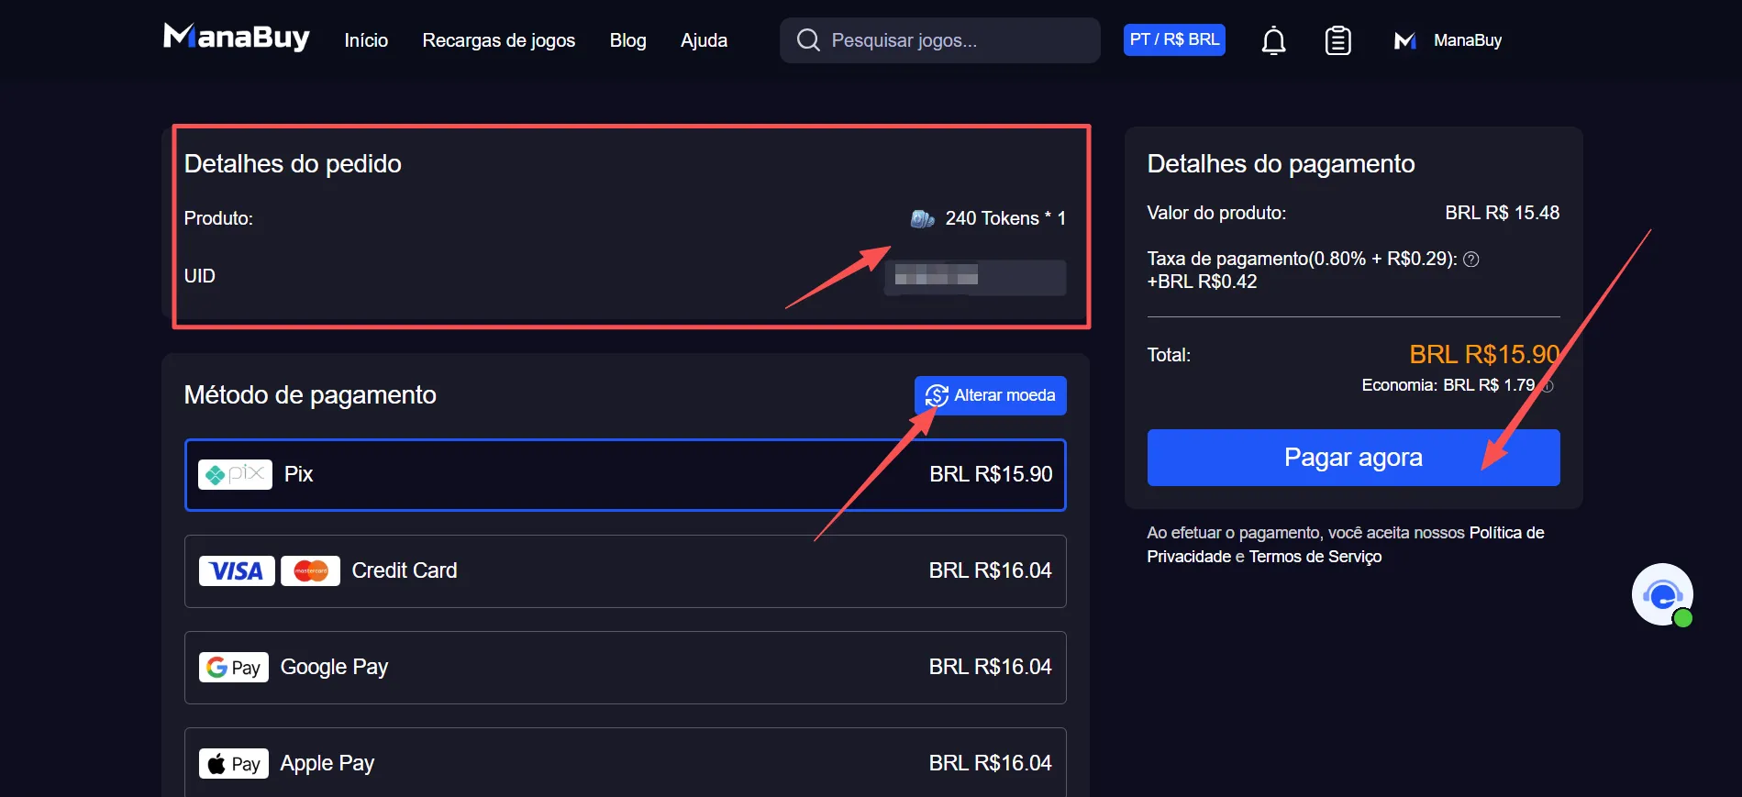Click the UID label
Image resolution: width=1742 pixels, height=797 pixels.
point(200,276)
